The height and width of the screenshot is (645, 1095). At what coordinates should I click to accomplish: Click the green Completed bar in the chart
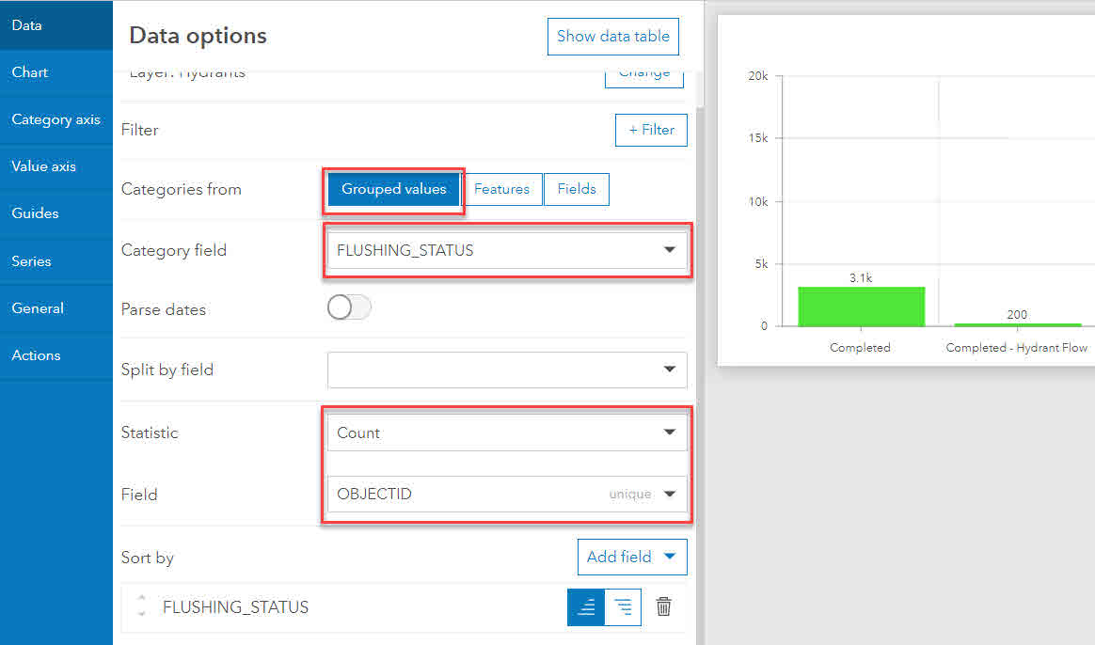click(x=860, y=307)
